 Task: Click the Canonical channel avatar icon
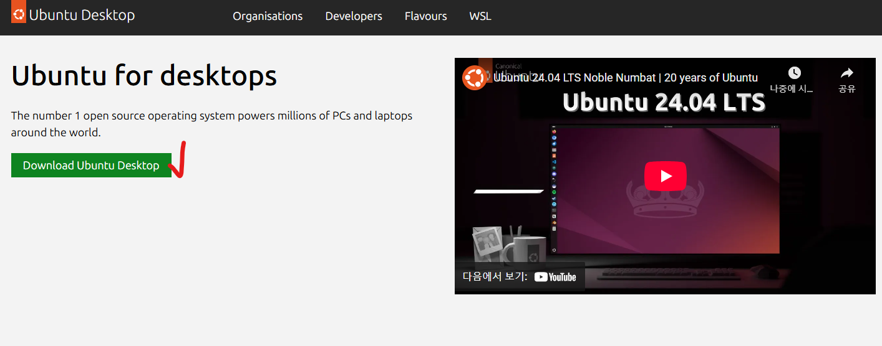tap(474, 77)
